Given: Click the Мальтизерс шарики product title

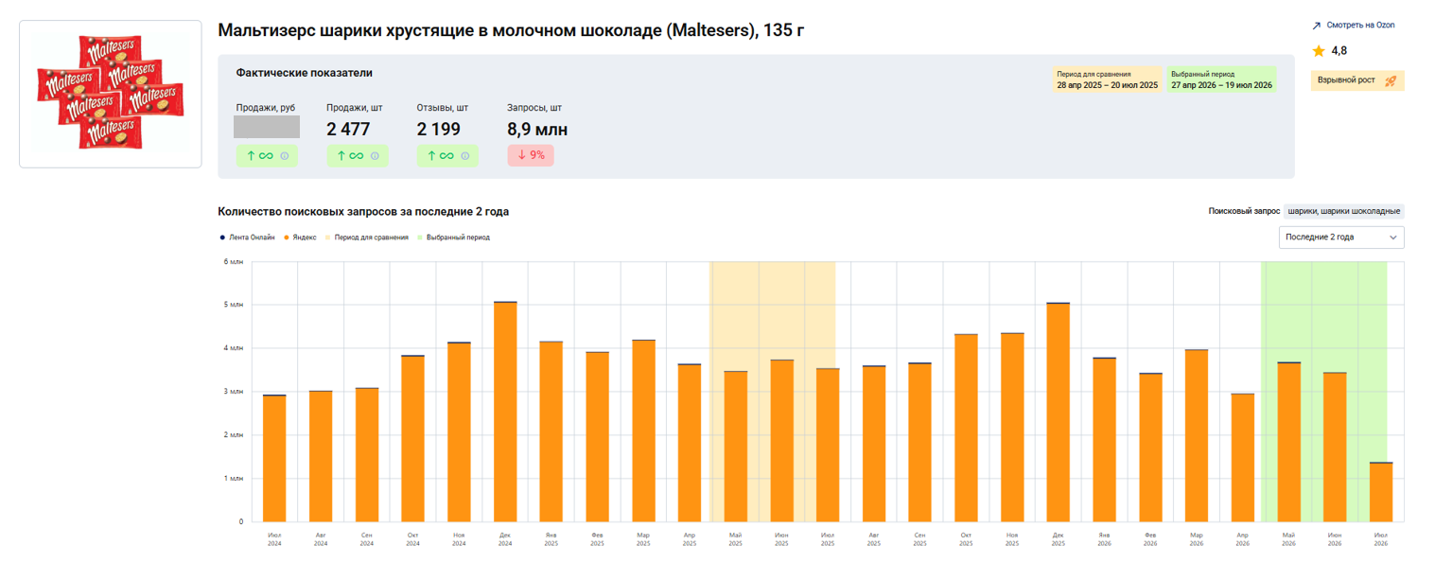Looking at the screenshot, I should click(511, 30).
